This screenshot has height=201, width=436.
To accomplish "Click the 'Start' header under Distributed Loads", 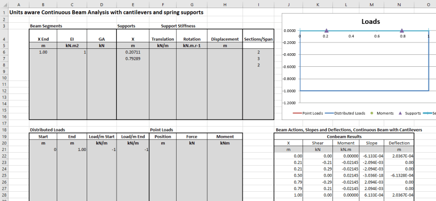I will 43,137.
